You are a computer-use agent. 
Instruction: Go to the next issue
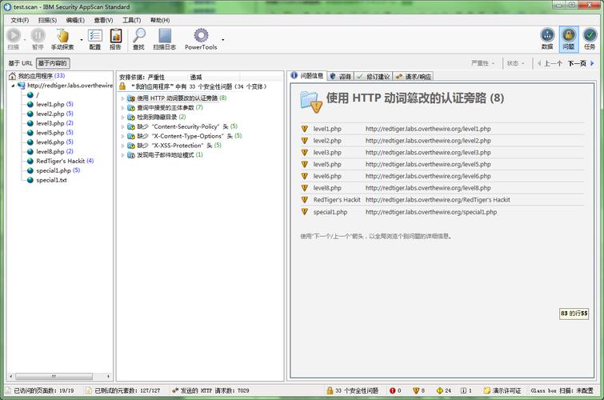[582, 63]
